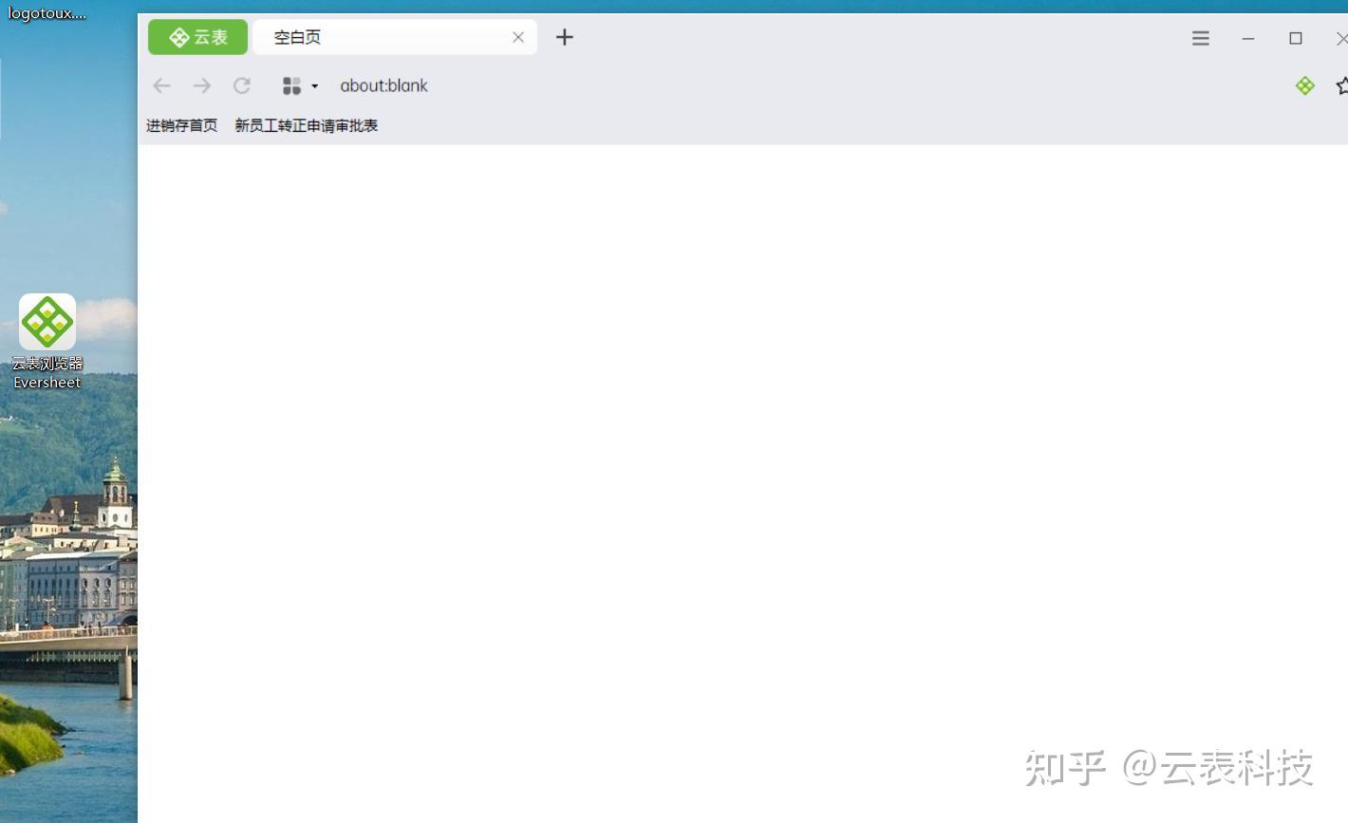The width and height of the screenshot is (1348, 823).
Task: Refresh the current page
Action: (x=242, y=85)
